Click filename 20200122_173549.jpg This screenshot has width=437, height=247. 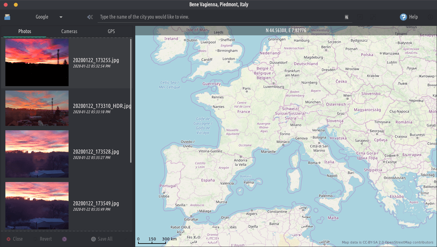pos(96,203)
